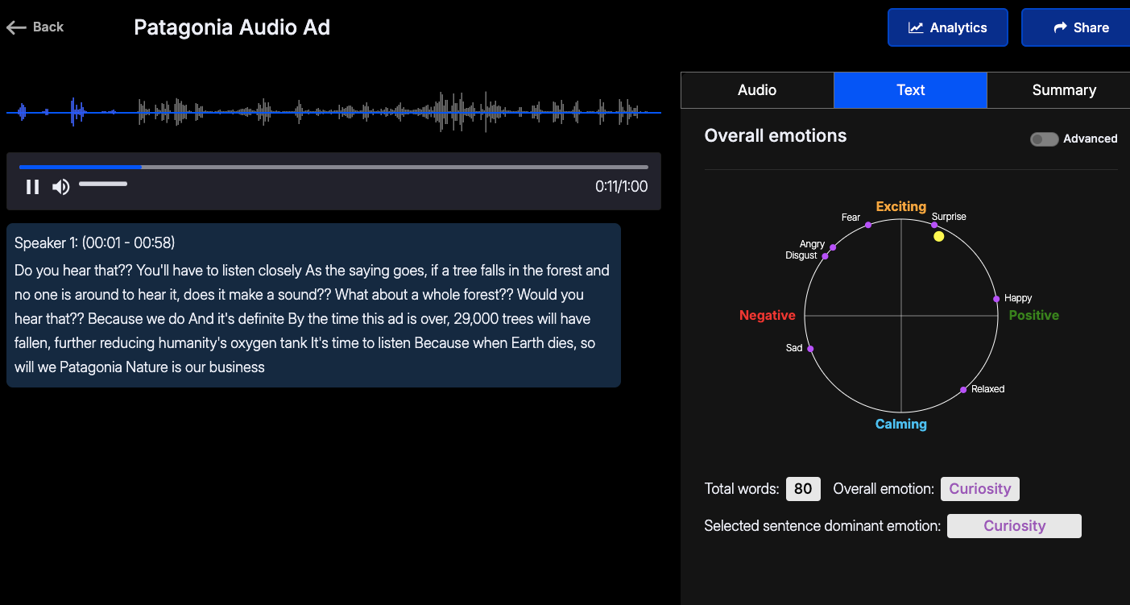Click the Fear point on the emotion wheel

[x=868, y=225]
